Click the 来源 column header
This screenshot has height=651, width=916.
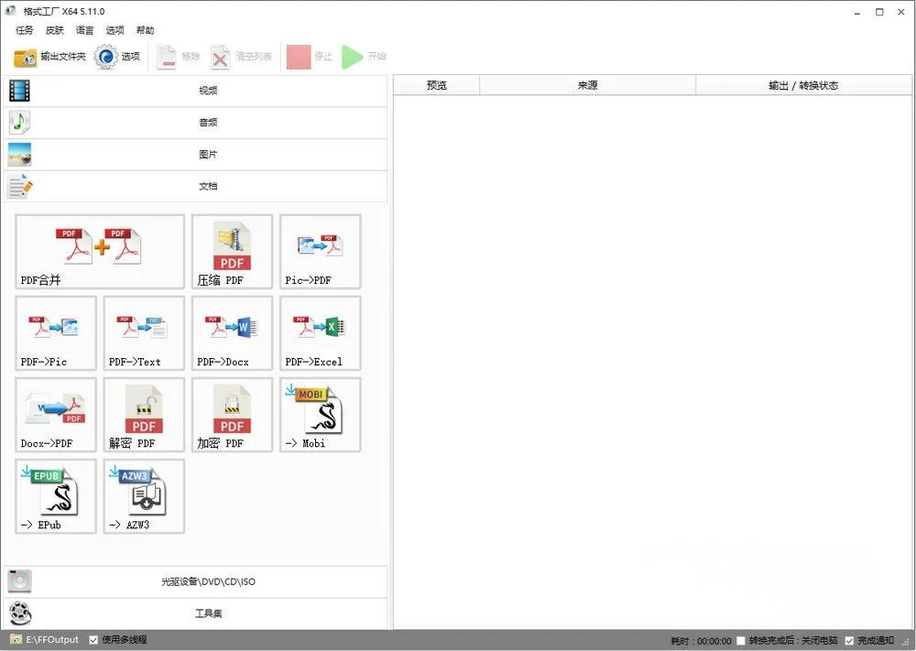tap(587, 85)
